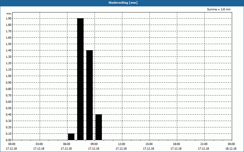Screen dimensions: 244x152
Task: Select the 17.12.18 date under 06:00
Action: tap(66, 149)
